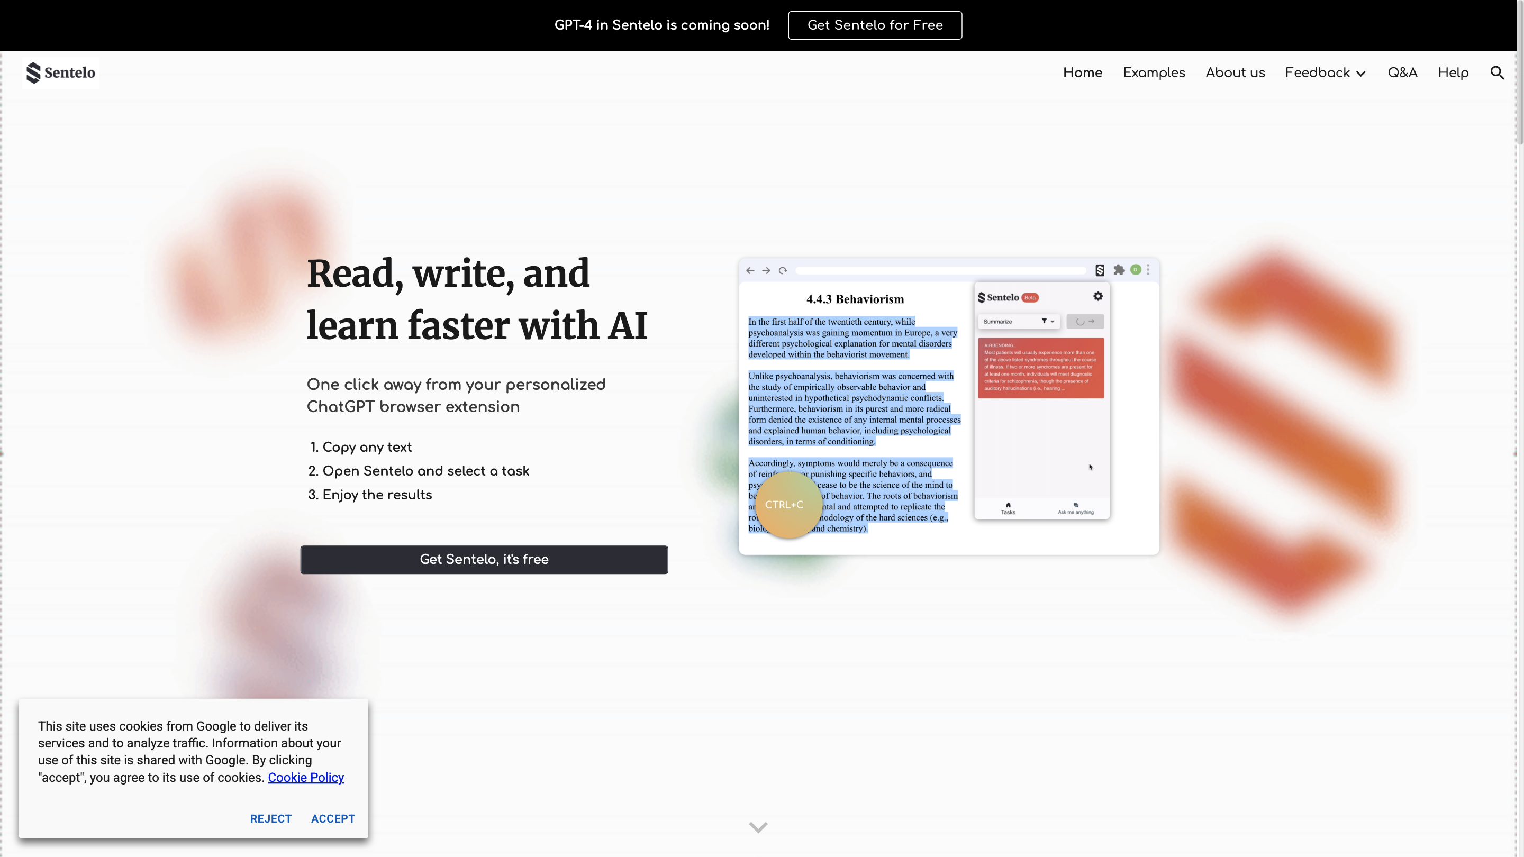Screen dimensions: 1524x857
Task: Click the settings gear in Sentelo panel
Action: [1098, 296]
